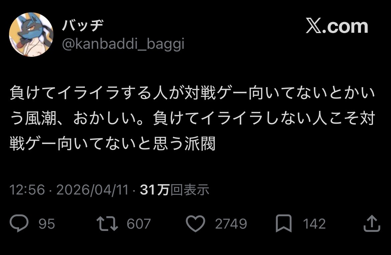Image resolution: width=391 pixels, height=255 pixels.
Task: Click the 95 replies count
Action: pyautogui.click(x=47, y=224)
